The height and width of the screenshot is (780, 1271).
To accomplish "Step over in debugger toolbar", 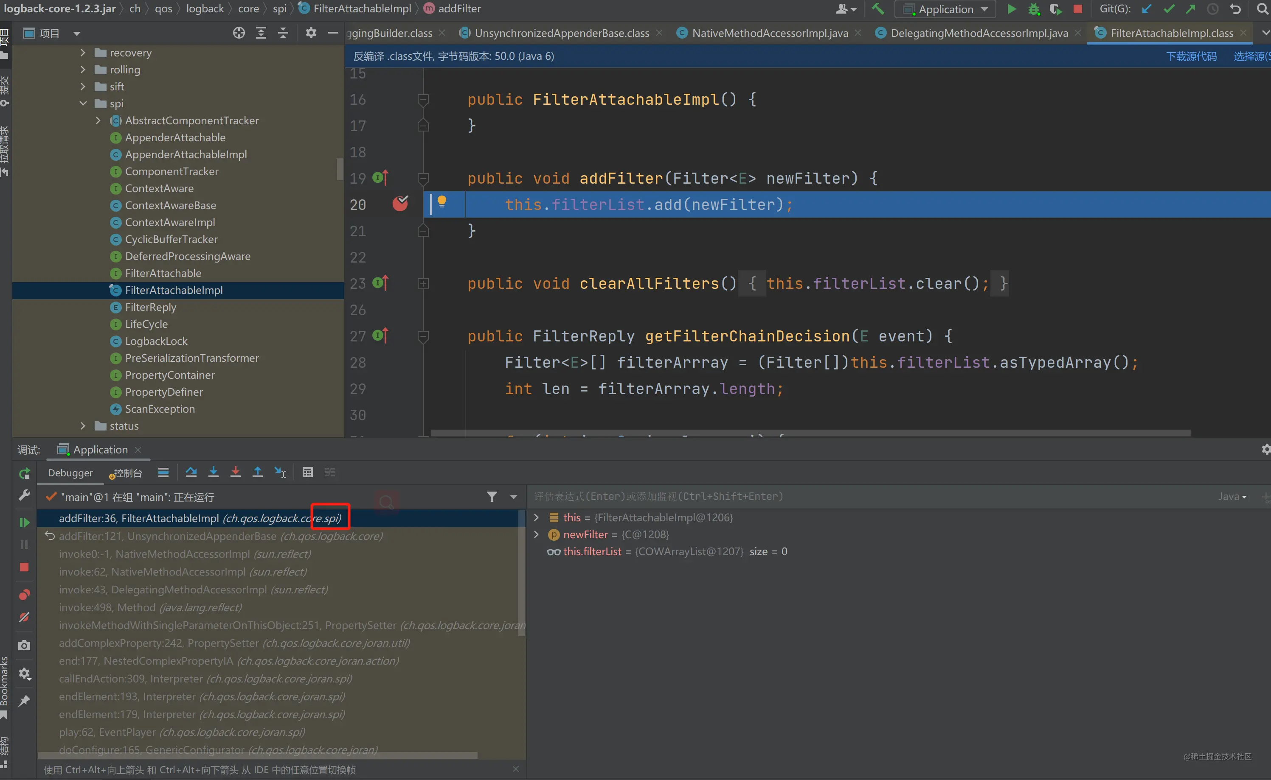I will 191,472.
